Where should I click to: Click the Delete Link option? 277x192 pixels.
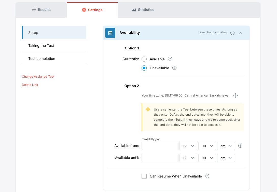point(30,85)
